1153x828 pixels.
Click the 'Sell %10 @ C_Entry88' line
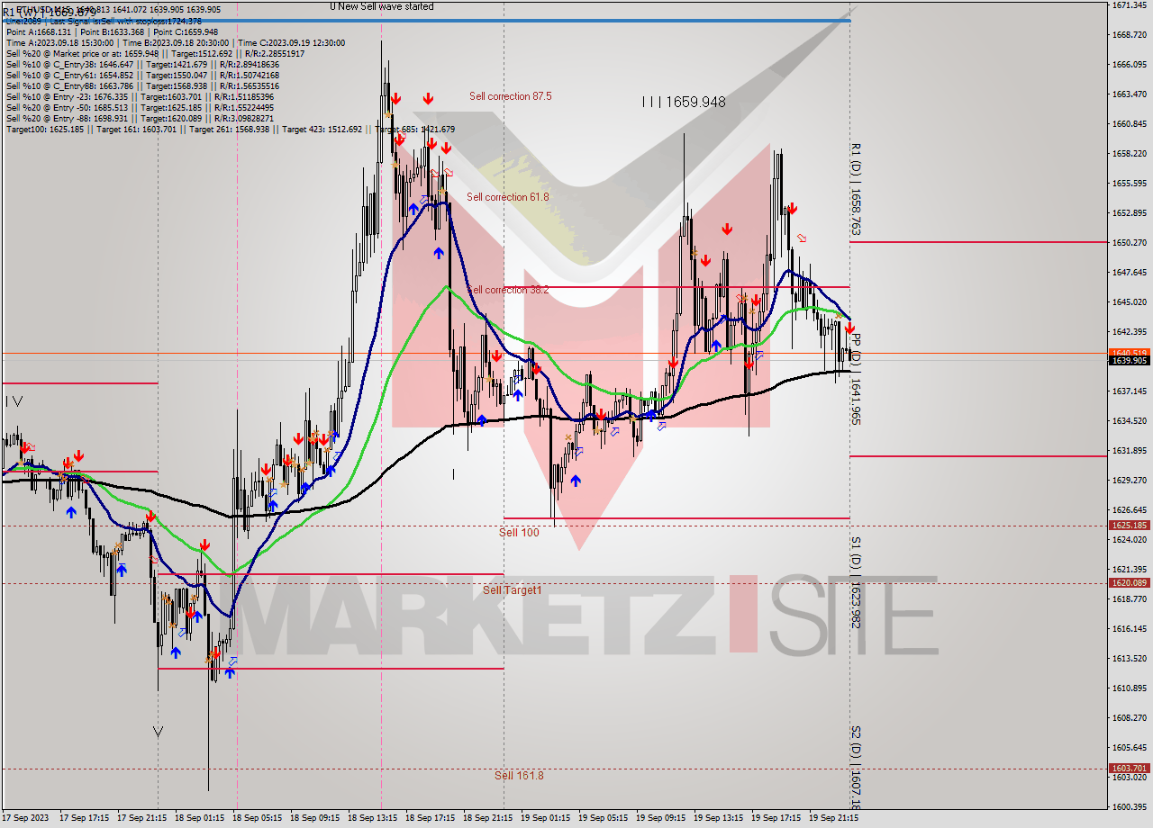pos(142,85)
